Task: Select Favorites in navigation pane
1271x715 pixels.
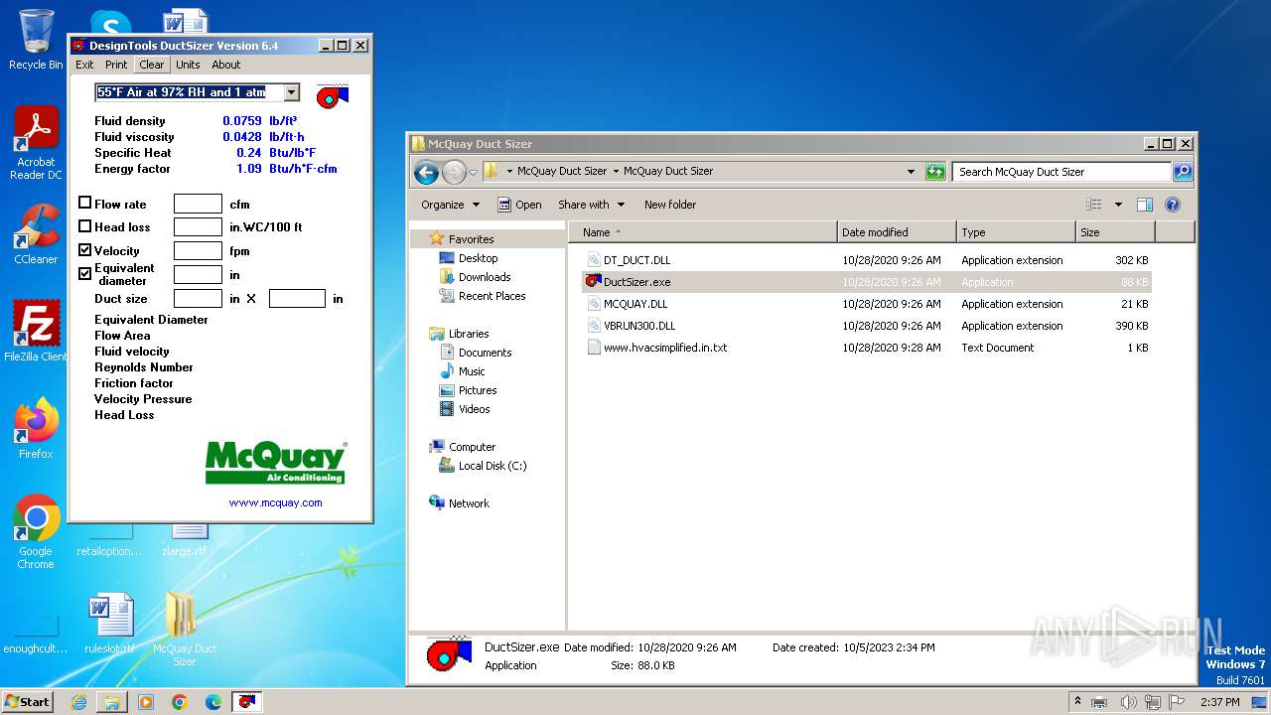Action: (471, 239)
